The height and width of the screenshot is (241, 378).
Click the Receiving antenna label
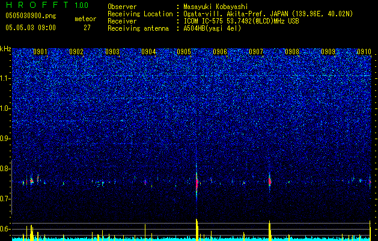[x=138, y=28]
